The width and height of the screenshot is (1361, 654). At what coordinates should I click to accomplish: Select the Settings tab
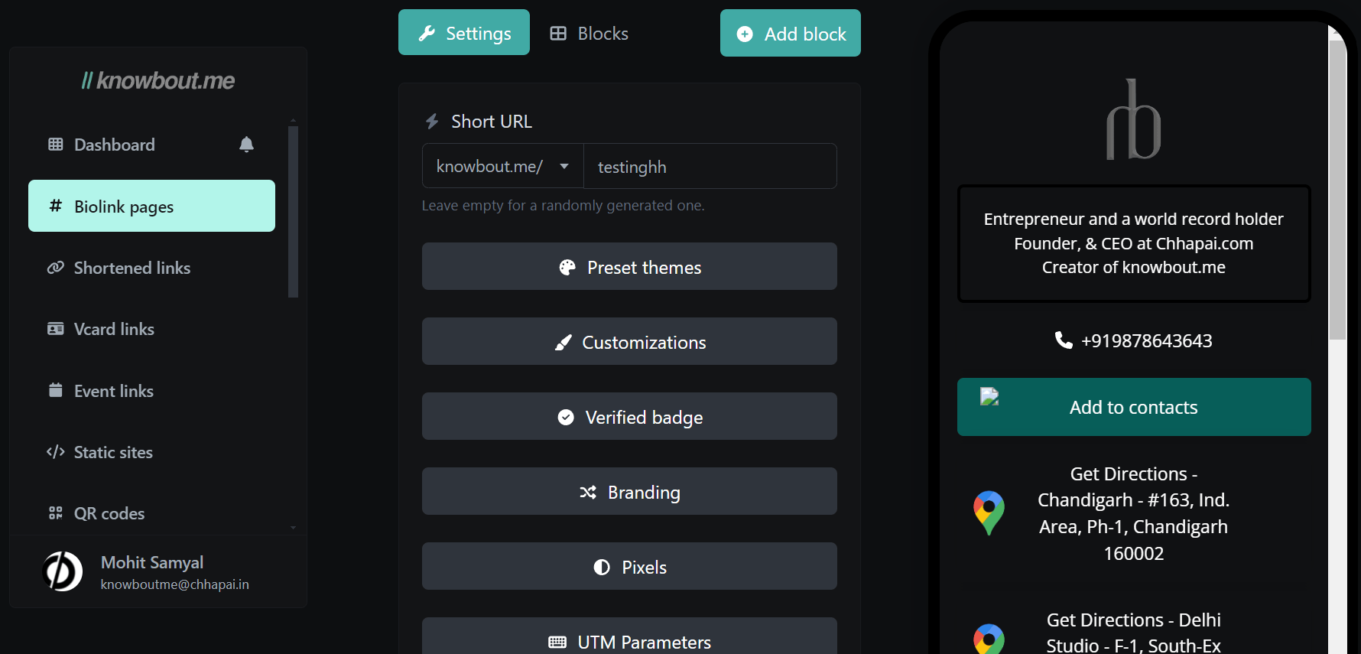pyautogui.click(x=464, y=33)
